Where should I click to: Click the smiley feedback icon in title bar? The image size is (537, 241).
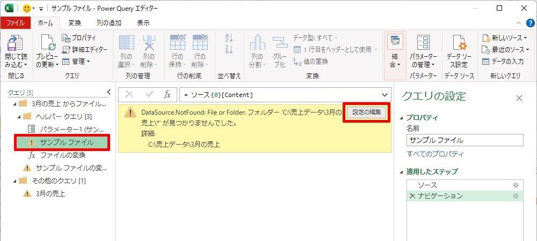point(27,8)
